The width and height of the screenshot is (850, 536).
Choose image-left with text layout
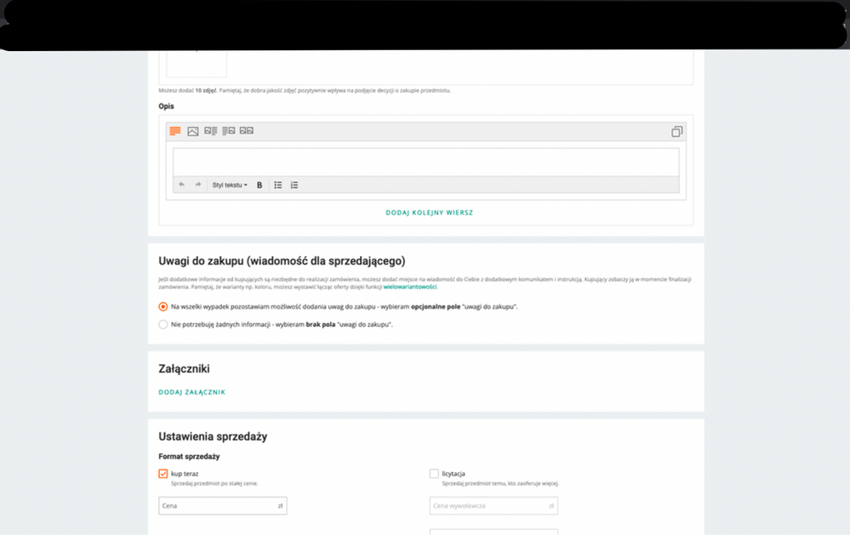pyautogui.click(x=211, y=131)
